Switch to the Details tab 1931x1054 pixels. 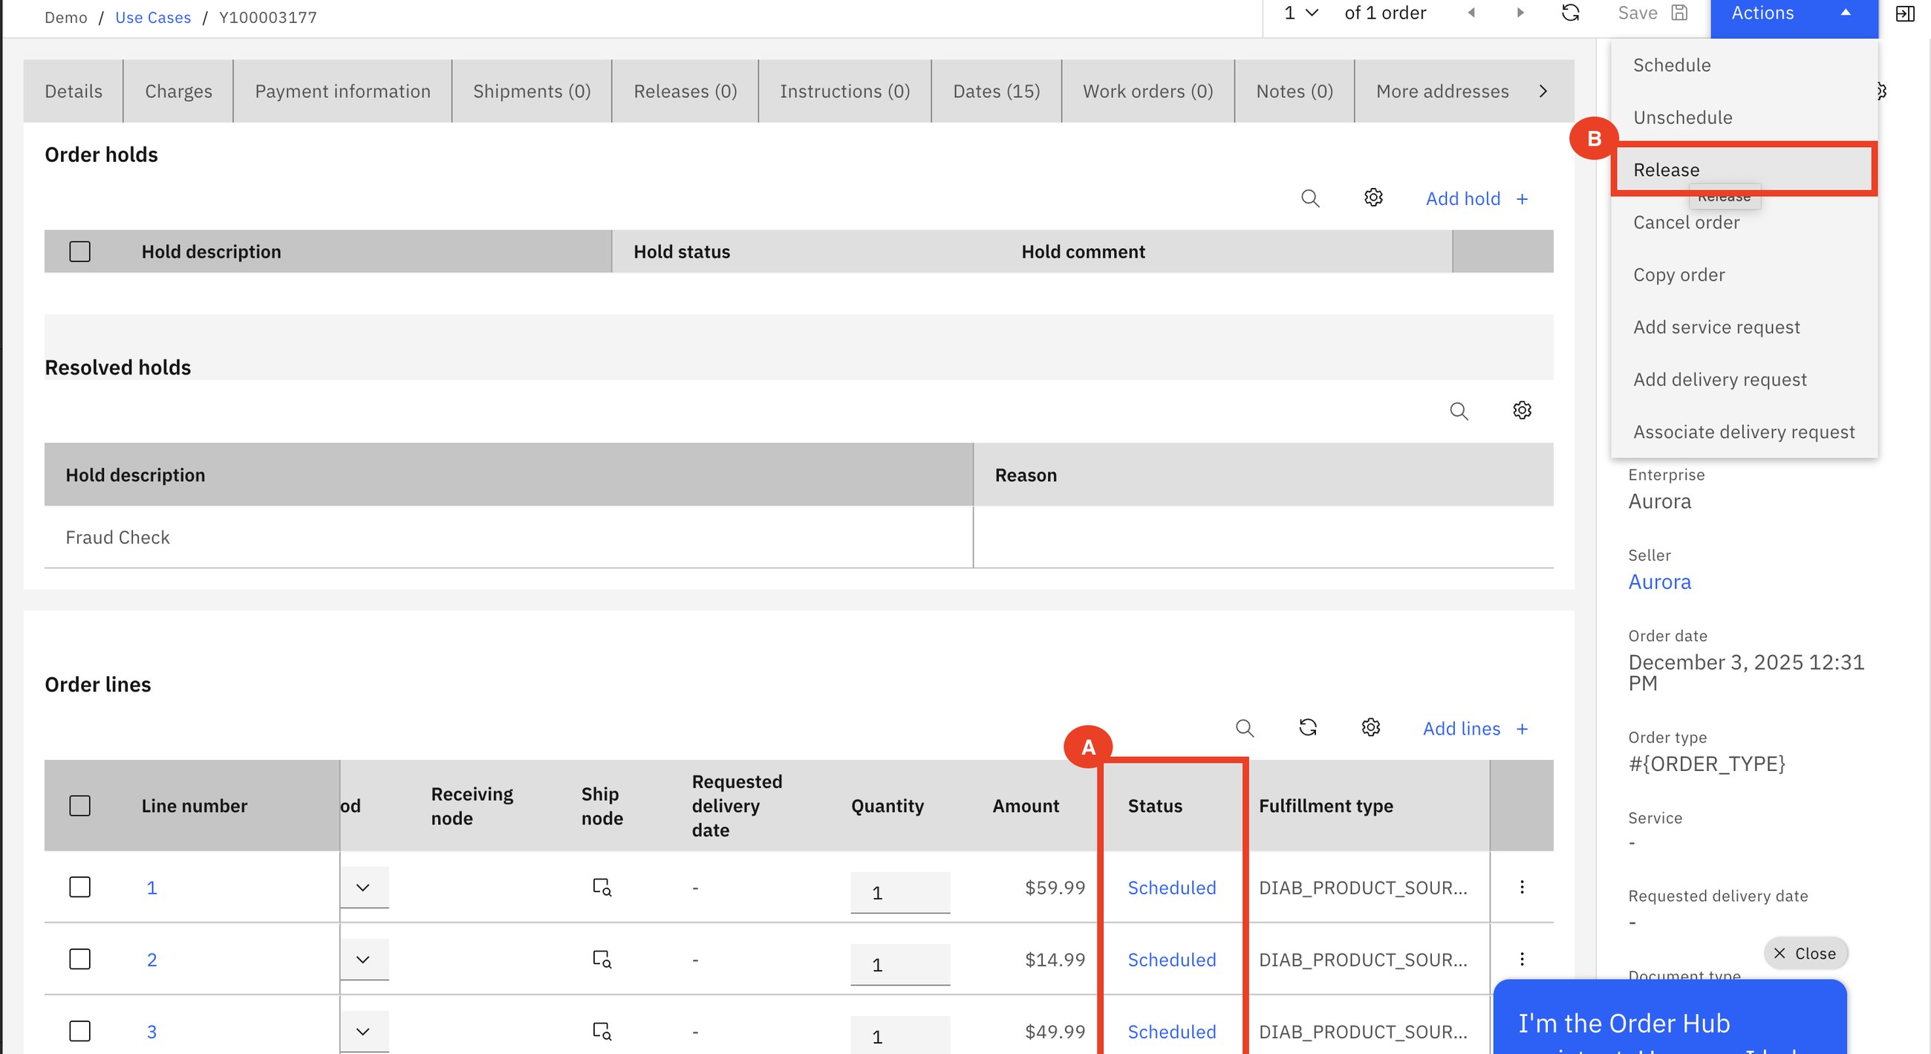point(74,91)
